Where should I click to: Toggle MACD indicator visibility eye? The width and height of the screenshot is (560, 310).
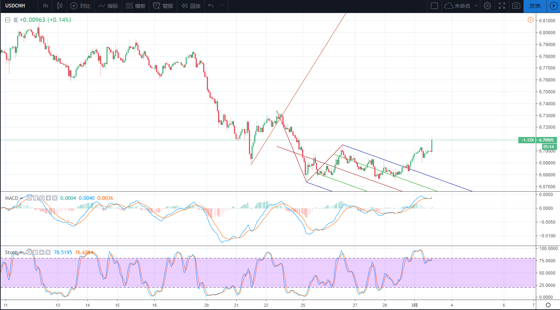pyautogui.click(x=29, y=198)
